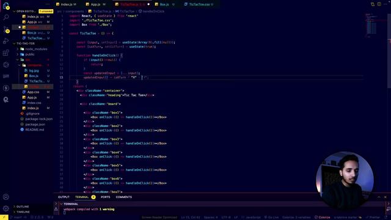Open the editor More Actions ellipsis
Screen dimensions: 391x220
tap(386, 4)
